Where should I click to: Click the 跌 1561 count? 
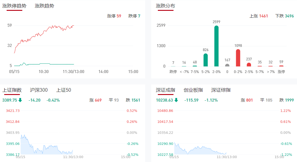[133, 100]
